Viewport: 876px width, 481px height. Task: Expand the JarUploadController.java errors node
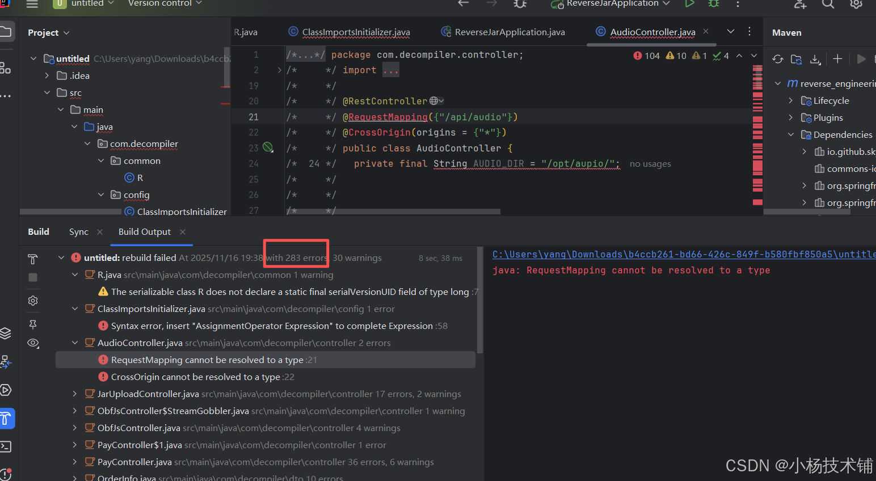[x=75, y=394]
